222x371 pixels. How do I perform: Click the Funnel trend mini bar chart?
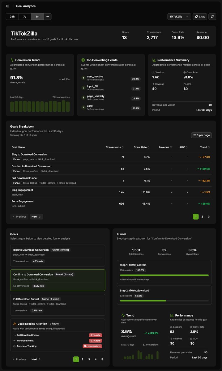coord(140,355)
